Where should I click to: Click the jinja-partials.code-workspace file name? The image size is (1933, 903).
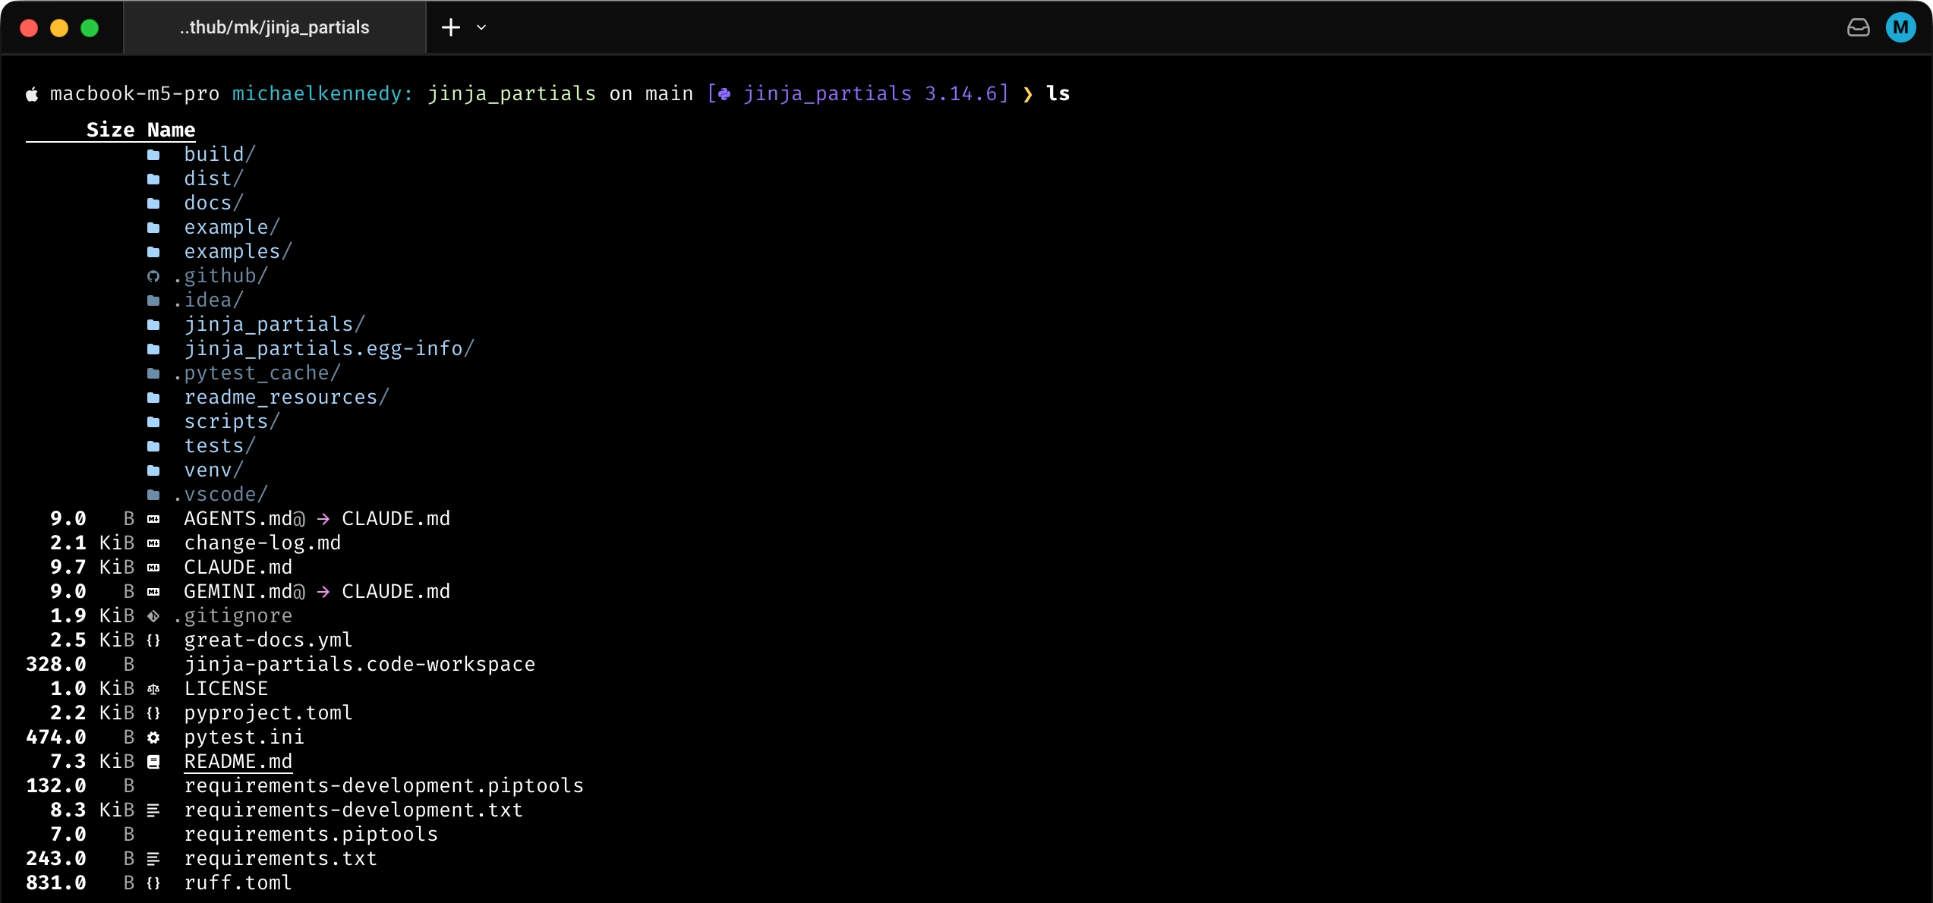[x=360, y=664]
